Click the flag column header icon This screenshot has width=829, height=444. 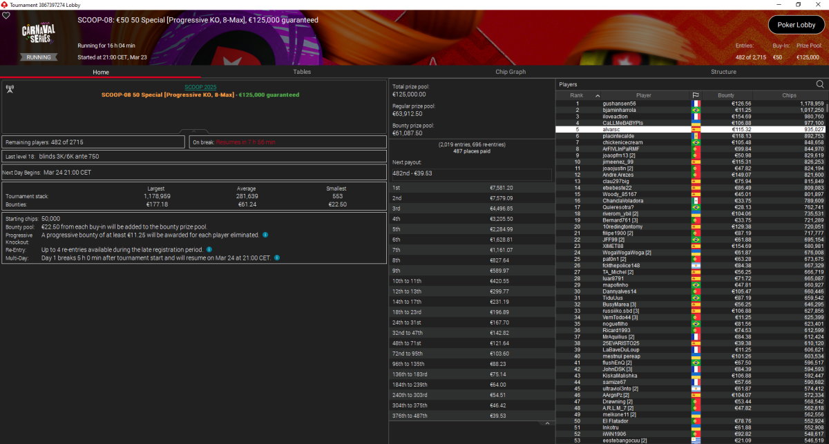696,95
